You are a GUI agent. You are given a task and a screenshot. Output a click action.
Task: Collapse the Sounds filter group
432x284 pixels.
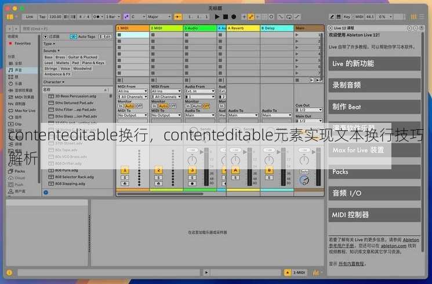coord(51,50)
